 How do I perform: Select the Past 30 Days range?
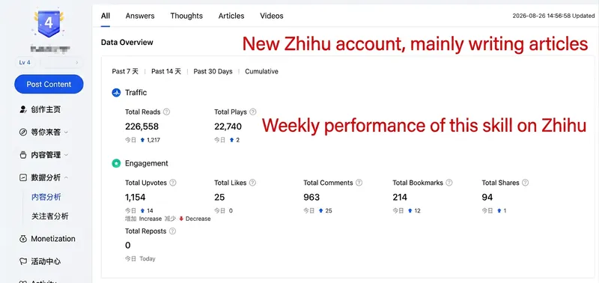(x=213, y=71)
